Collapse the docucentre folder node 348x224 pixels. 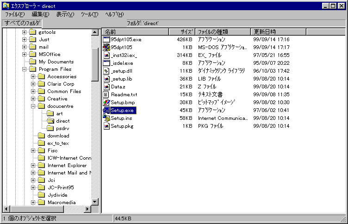coord(33,106)
